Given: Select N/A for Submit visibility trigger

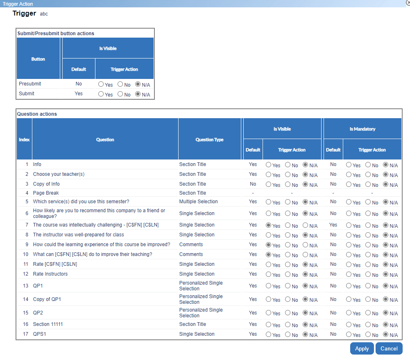Looking at the screenshot, I should tap(138, 94).
